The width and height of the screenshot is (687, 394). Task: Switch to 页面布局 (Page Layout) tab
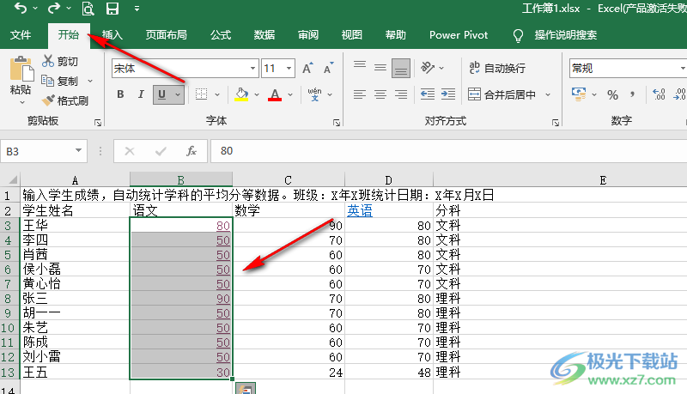pyautogui.click(x=166, y=35)
